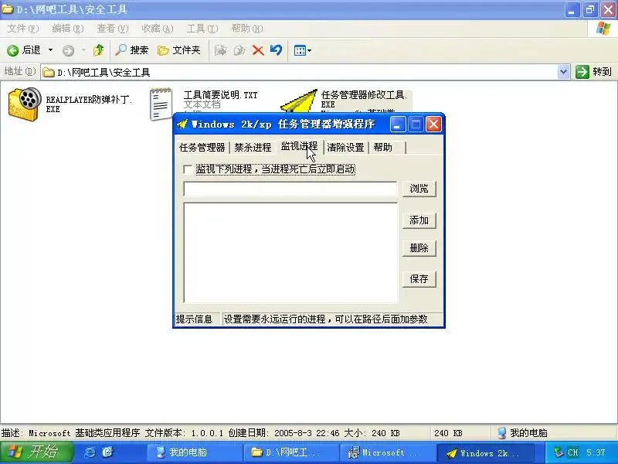Click the 转到 (Go) button

[593, 72]
